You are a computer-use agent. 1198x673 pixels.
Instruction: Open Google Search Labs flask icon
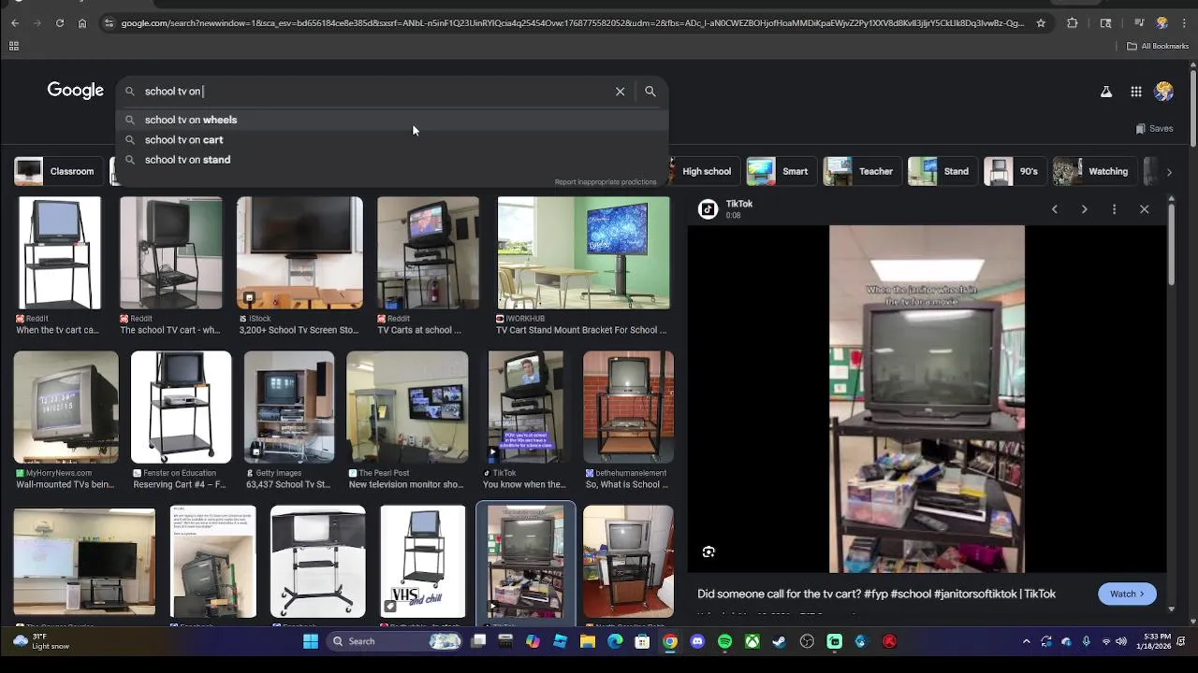tap(1106, 92)
